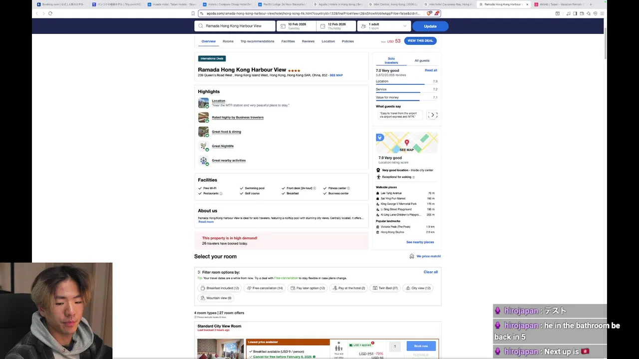Show next guest quote with the arrow
639x359 pixels.
point(432,115)
